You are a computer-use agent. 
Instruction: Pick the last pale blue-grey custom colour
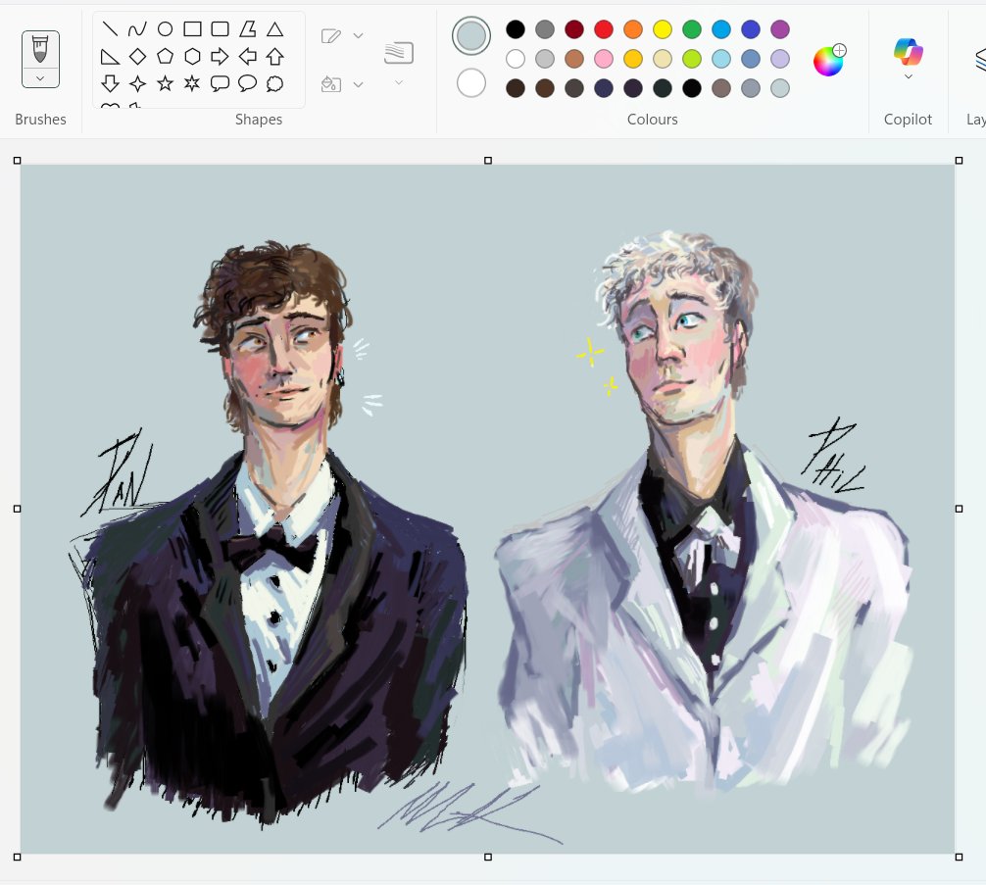coord(780,88)
